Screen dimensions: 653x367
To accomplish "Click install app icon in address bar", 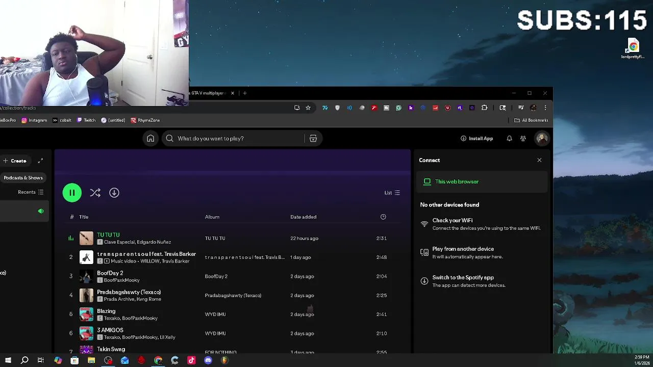I will pyautogui.click(x=297, y=108).
